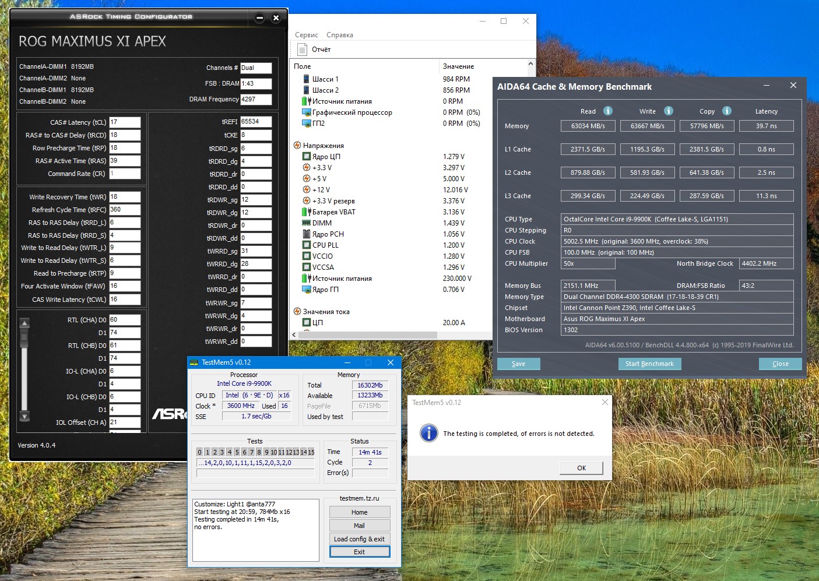Click the ASRock timing list scroll down arrow
819x581 pixels.
pos(24,417)
